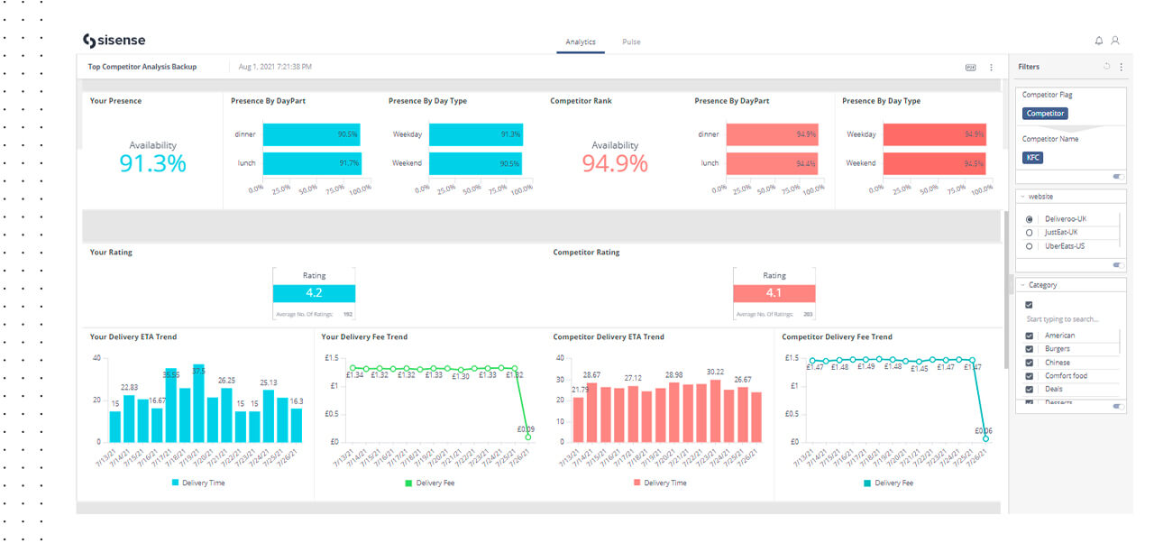Click the teal Delivery Fee legend swatch

pyautogui.click(x=867, y=483)
